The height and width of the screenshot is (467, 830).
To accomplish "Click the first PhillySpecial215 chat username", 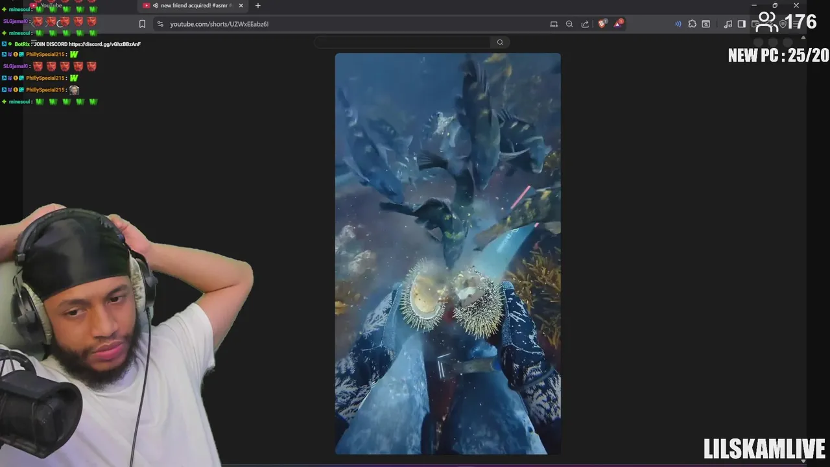I will click(x=45, y=54).
